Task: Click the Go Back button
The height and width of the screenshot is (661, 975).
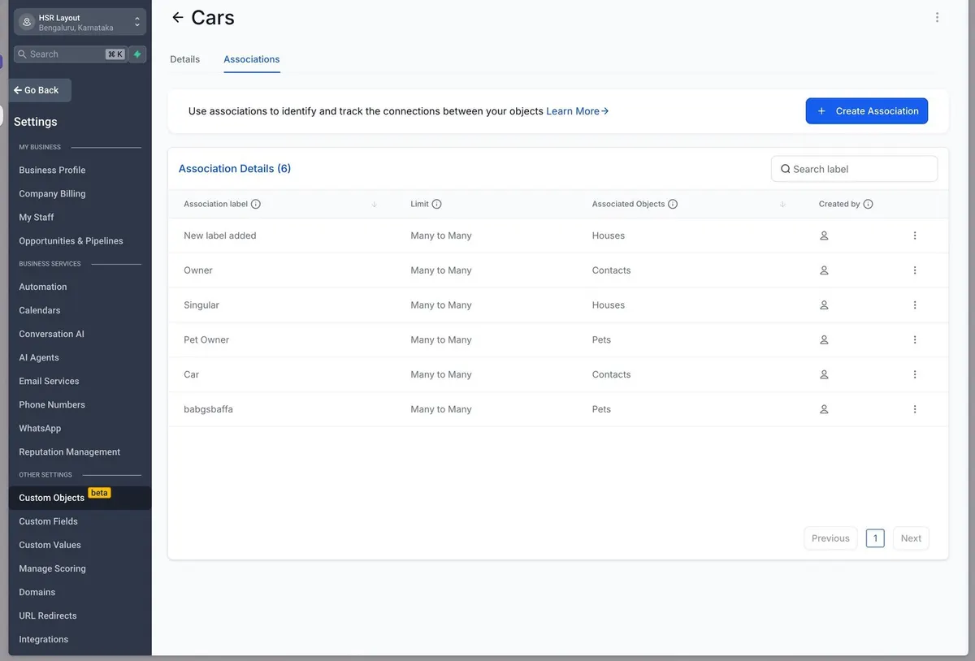Action: pyautogui.click(x=41, y=90)
